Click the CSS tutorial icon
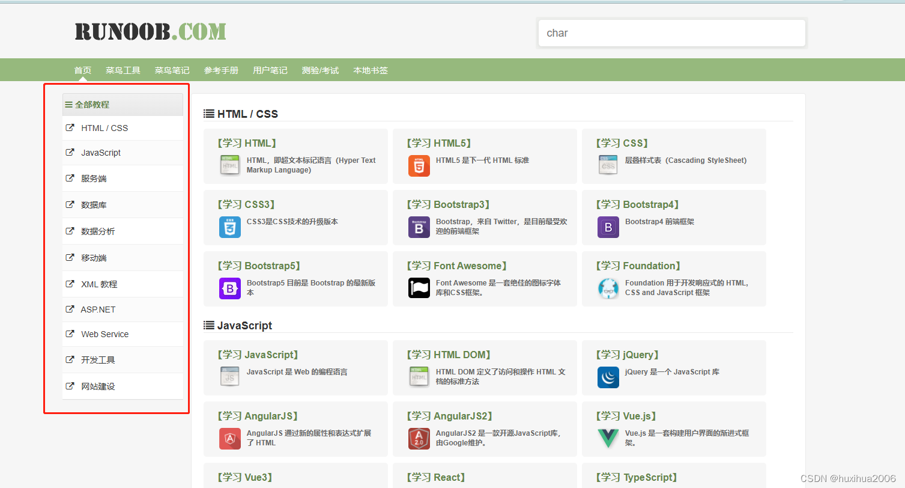The height and width of the screenshot is (488, 905). [x=608, y=165]
